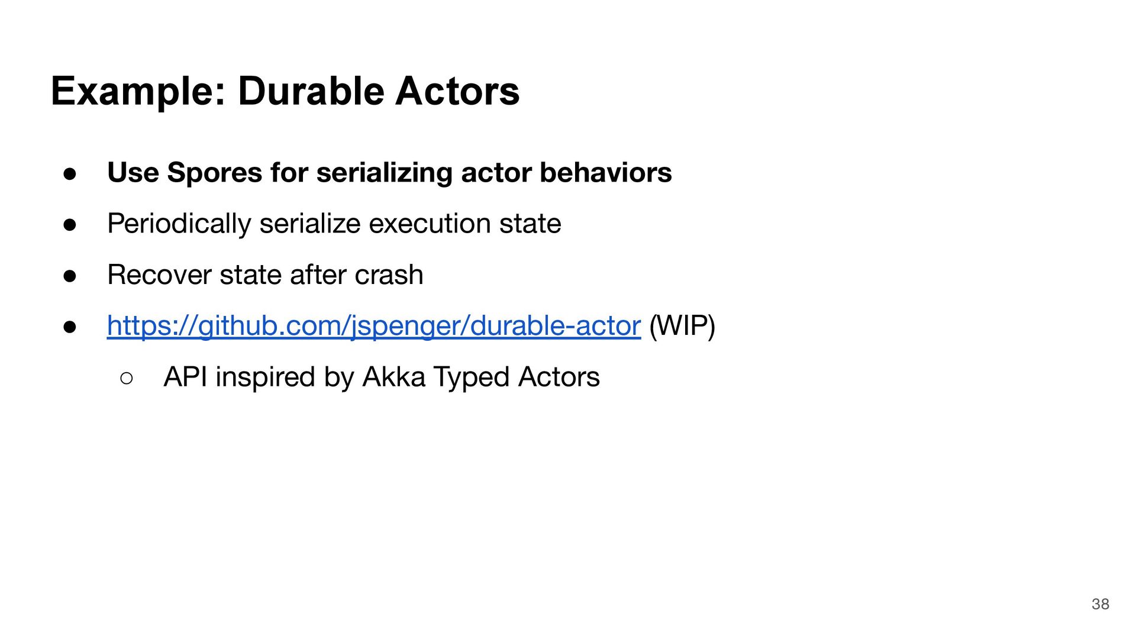Click the hollow circle bullet before "API inspired"

click(x=127, y=377)
